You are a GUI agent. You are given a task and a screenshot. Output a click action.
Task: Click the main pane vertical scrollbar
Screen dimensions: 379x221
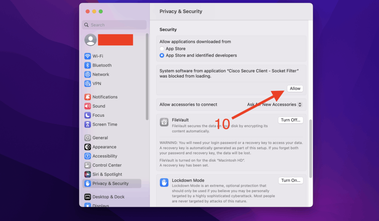click(x=311, y=148)
